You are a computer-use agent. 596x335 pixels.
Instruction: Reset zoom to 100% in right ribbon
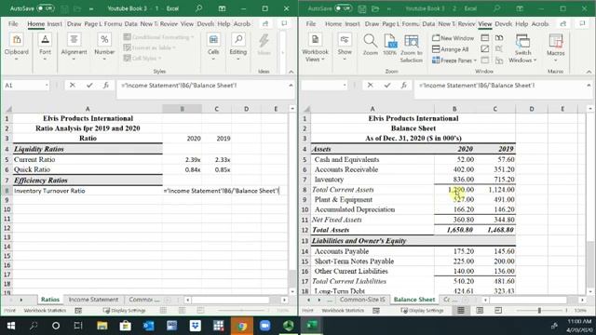click(x=390, y=45)
